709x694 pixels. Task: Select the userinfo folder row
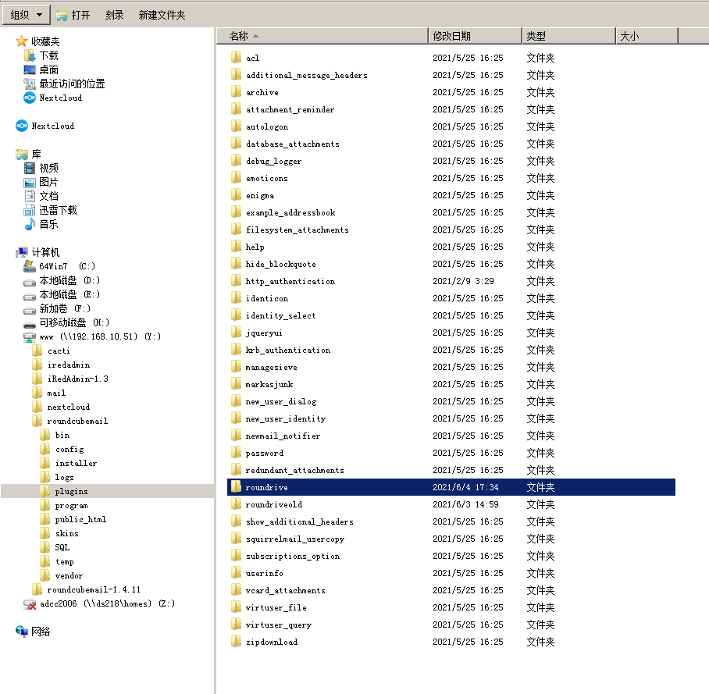pyautogui.click(x=451, y=573)
